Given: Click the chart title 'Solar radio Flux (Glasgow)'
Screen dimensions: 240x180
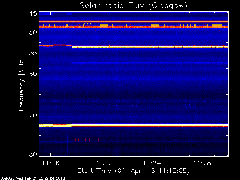Looking at the screenshot, I should click(133, 6).
